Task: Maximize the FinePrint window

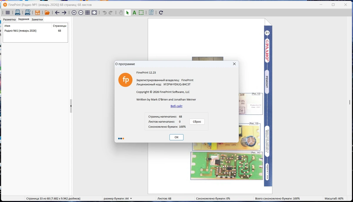Action: pyautogui.click(x=333, y=5)
